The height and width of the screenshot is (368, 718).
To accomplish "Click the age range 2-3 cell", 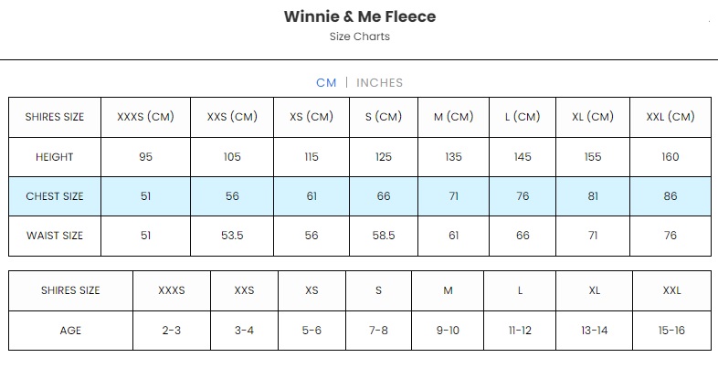I will coord(172,331).
